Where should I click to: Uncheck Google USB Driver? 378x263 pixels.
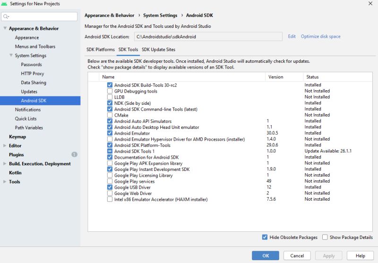click(110, 187)
